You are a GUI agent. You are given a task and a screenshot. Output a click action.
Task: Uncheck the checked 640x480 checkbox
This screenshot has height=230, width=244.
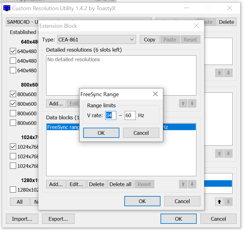point(13,51)
